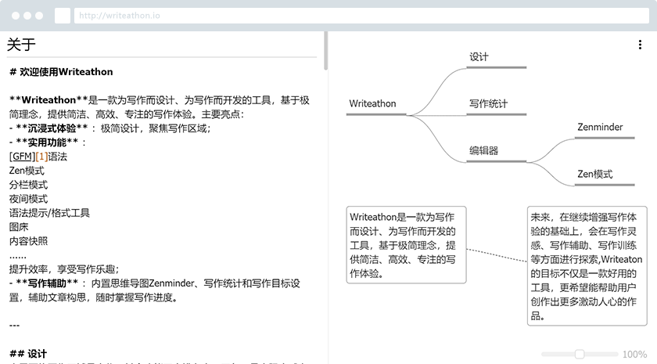The image size is (657, 364).
Task: Click the 语法提示/格式工具 line
Action: [49, 213]
